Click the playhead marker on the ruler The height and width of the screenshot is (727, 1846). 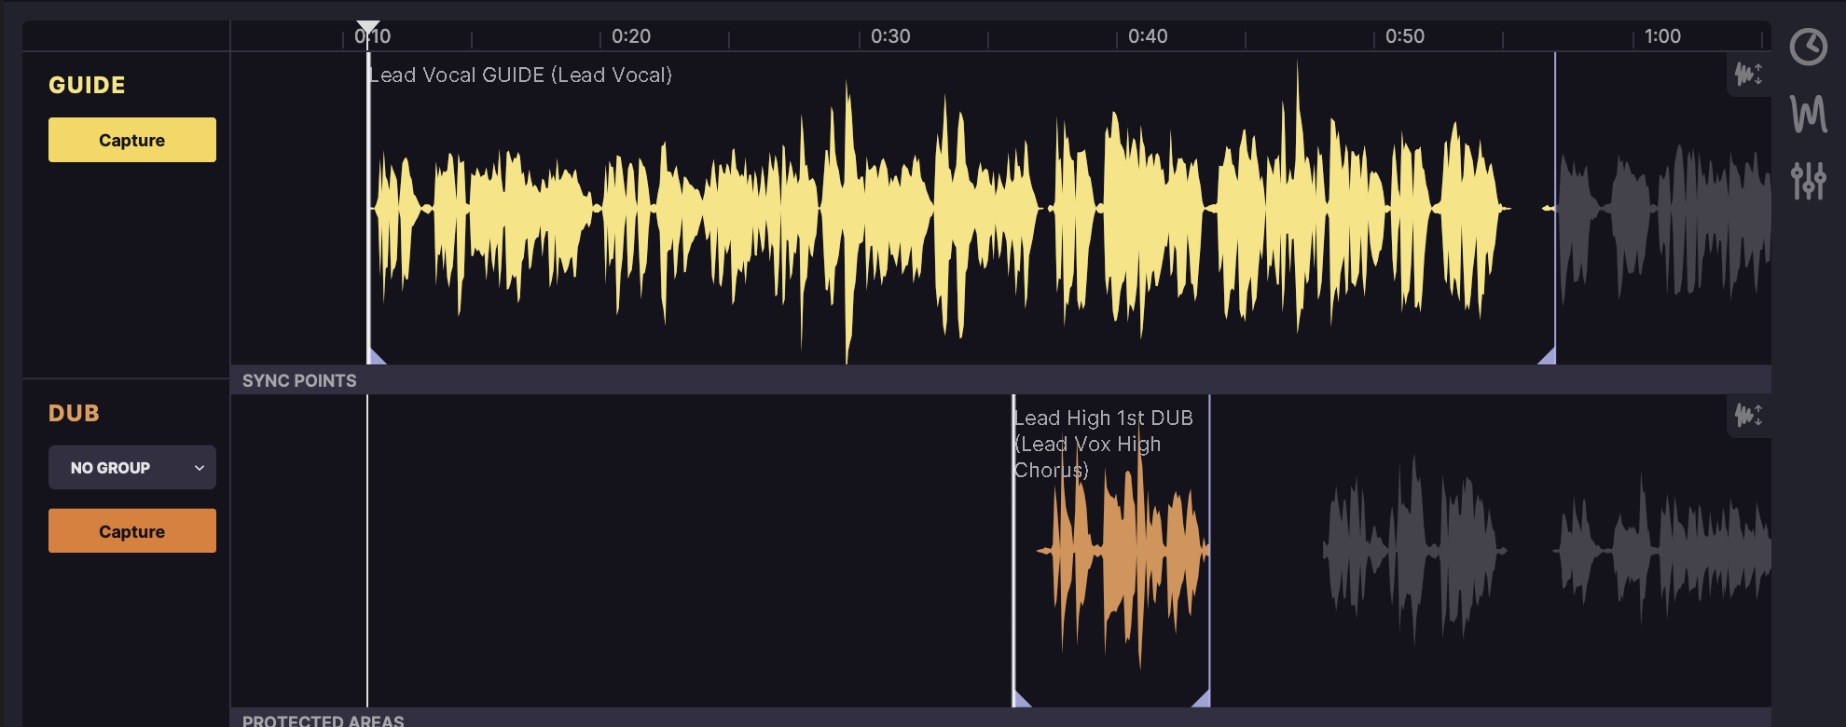pyautogui.click(x=368, y=29)
